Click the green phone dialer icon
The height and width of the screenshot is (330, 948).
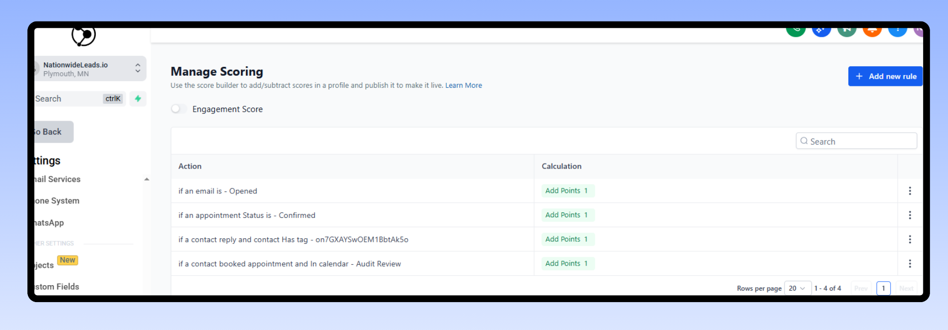tap(795, 30)
